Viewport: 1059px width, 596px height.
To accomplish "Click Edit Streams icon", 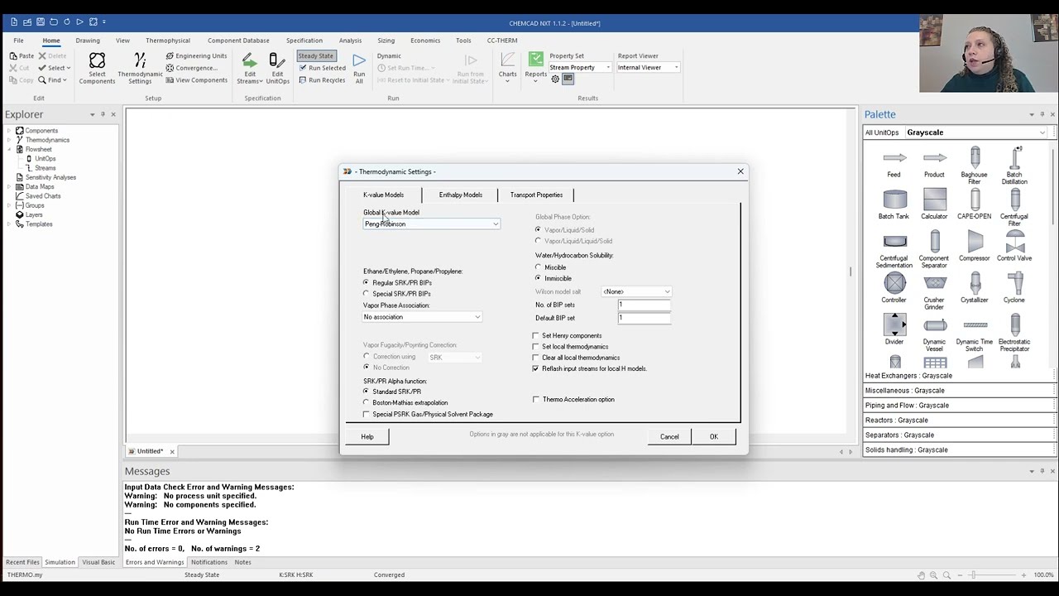I will [249, 68].
